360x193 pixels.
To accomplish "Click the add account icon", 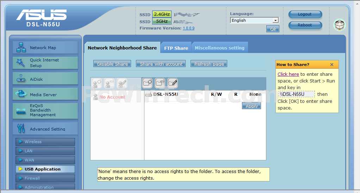I will tap(97, 83).
